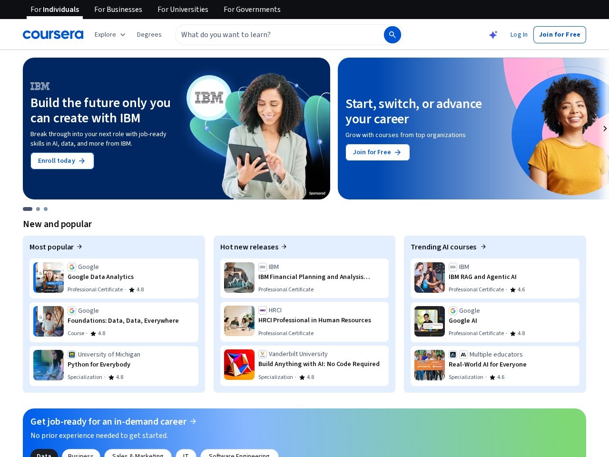The width and height of the screenshot is (609, 457).
Task: Open Google Data Analytics course thumbnail
Action: click(49, 278)
